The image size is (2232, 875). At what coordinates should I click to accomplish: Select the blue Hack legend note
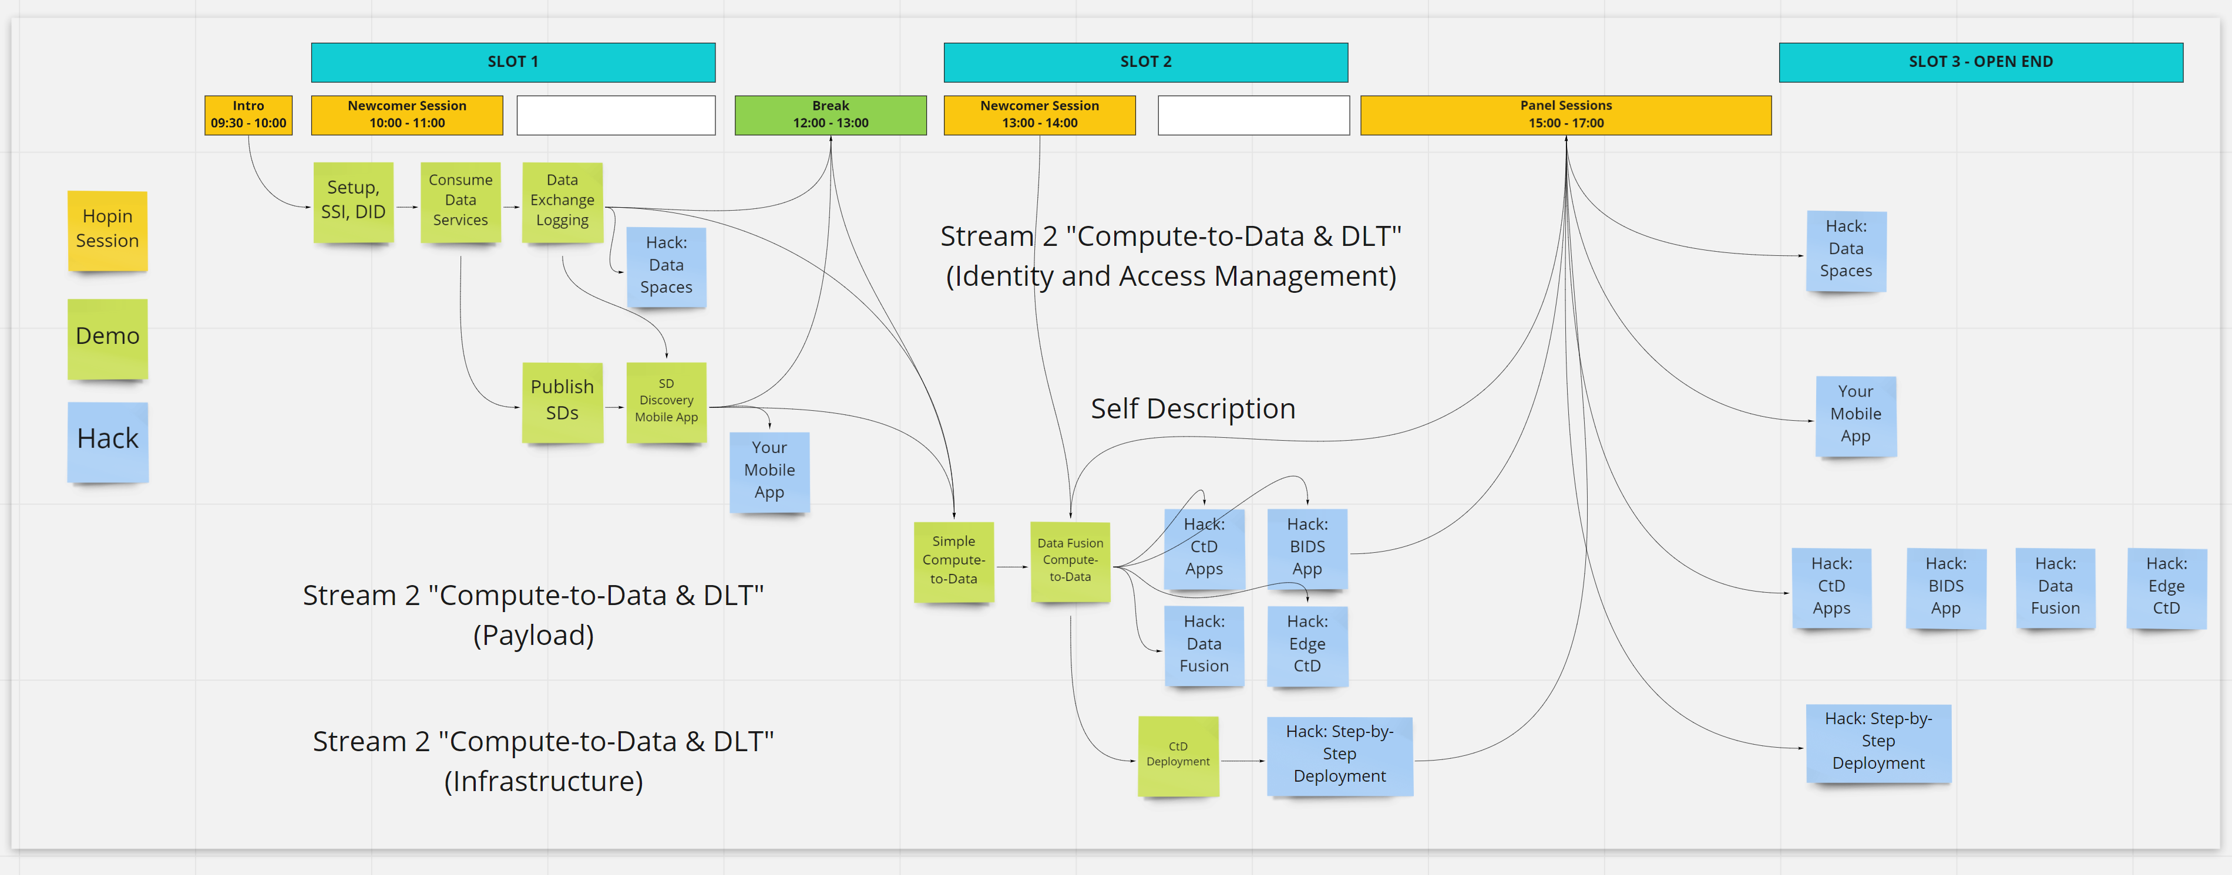point(107,441)
